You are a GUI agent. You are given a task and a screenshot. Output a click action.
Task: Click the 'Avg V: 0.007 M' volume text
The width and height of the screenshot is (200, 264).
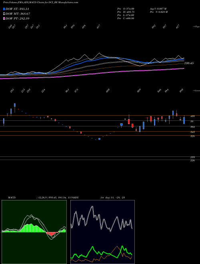tap(158, 9)
